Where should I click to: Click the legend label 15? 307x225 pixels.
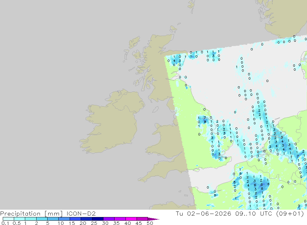tap(72, 223)
